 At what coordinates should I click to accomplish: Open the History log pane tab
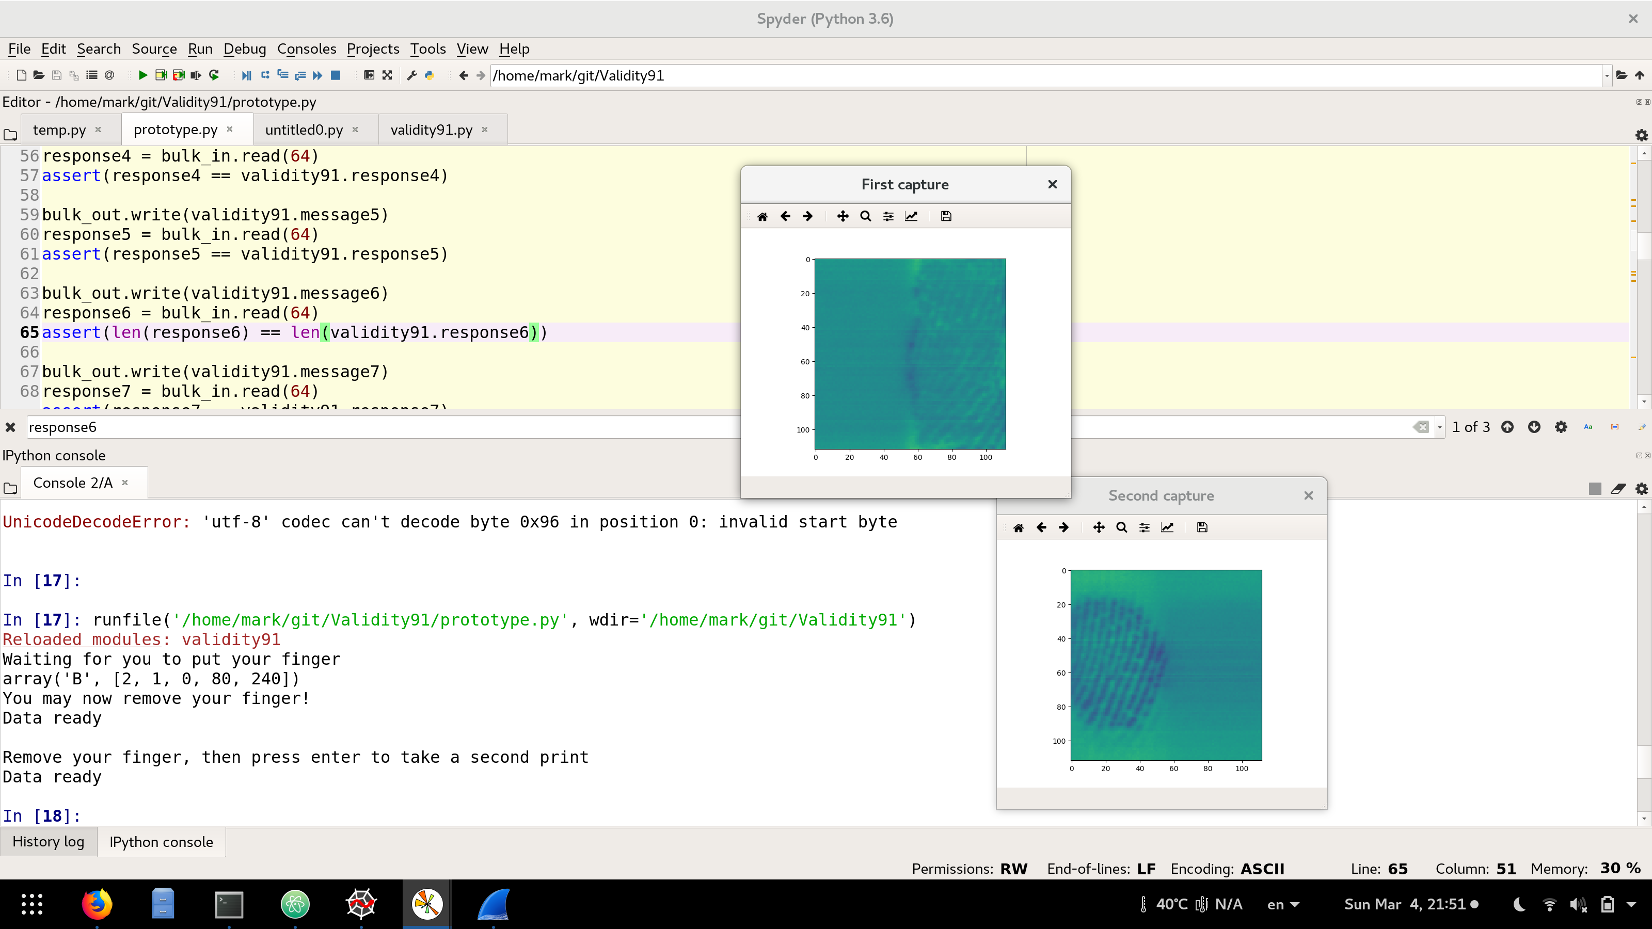48,841
